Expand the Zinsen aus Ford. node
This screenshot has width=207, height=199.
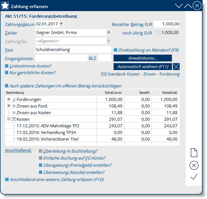tap(8, 106)
